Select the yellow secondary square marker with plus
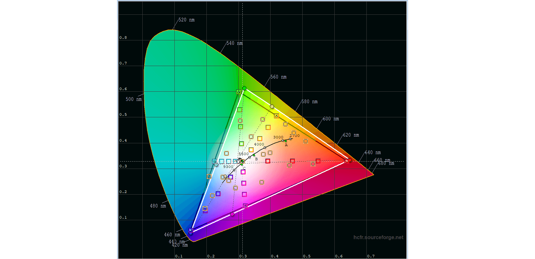This screenshot has height=259, width=535. pyautogui.click(x=276, y=116)
